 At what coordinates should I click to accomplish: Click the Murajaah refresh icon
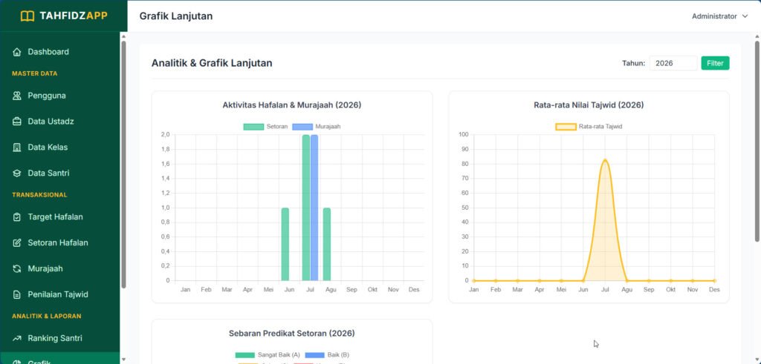(x=17, y=268)
